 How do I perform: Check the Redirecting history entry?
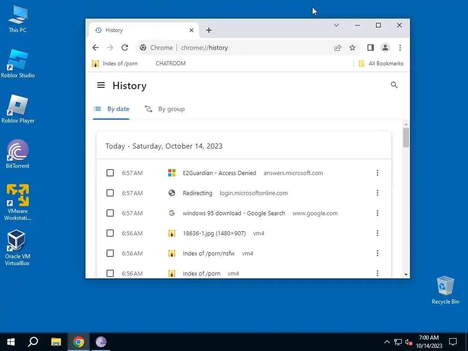pos(110,193)
